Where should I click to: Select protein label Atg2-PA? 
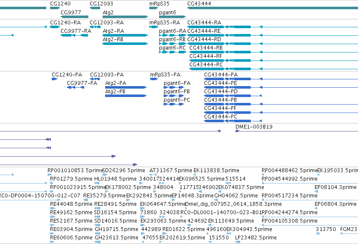tap(116, 83)
